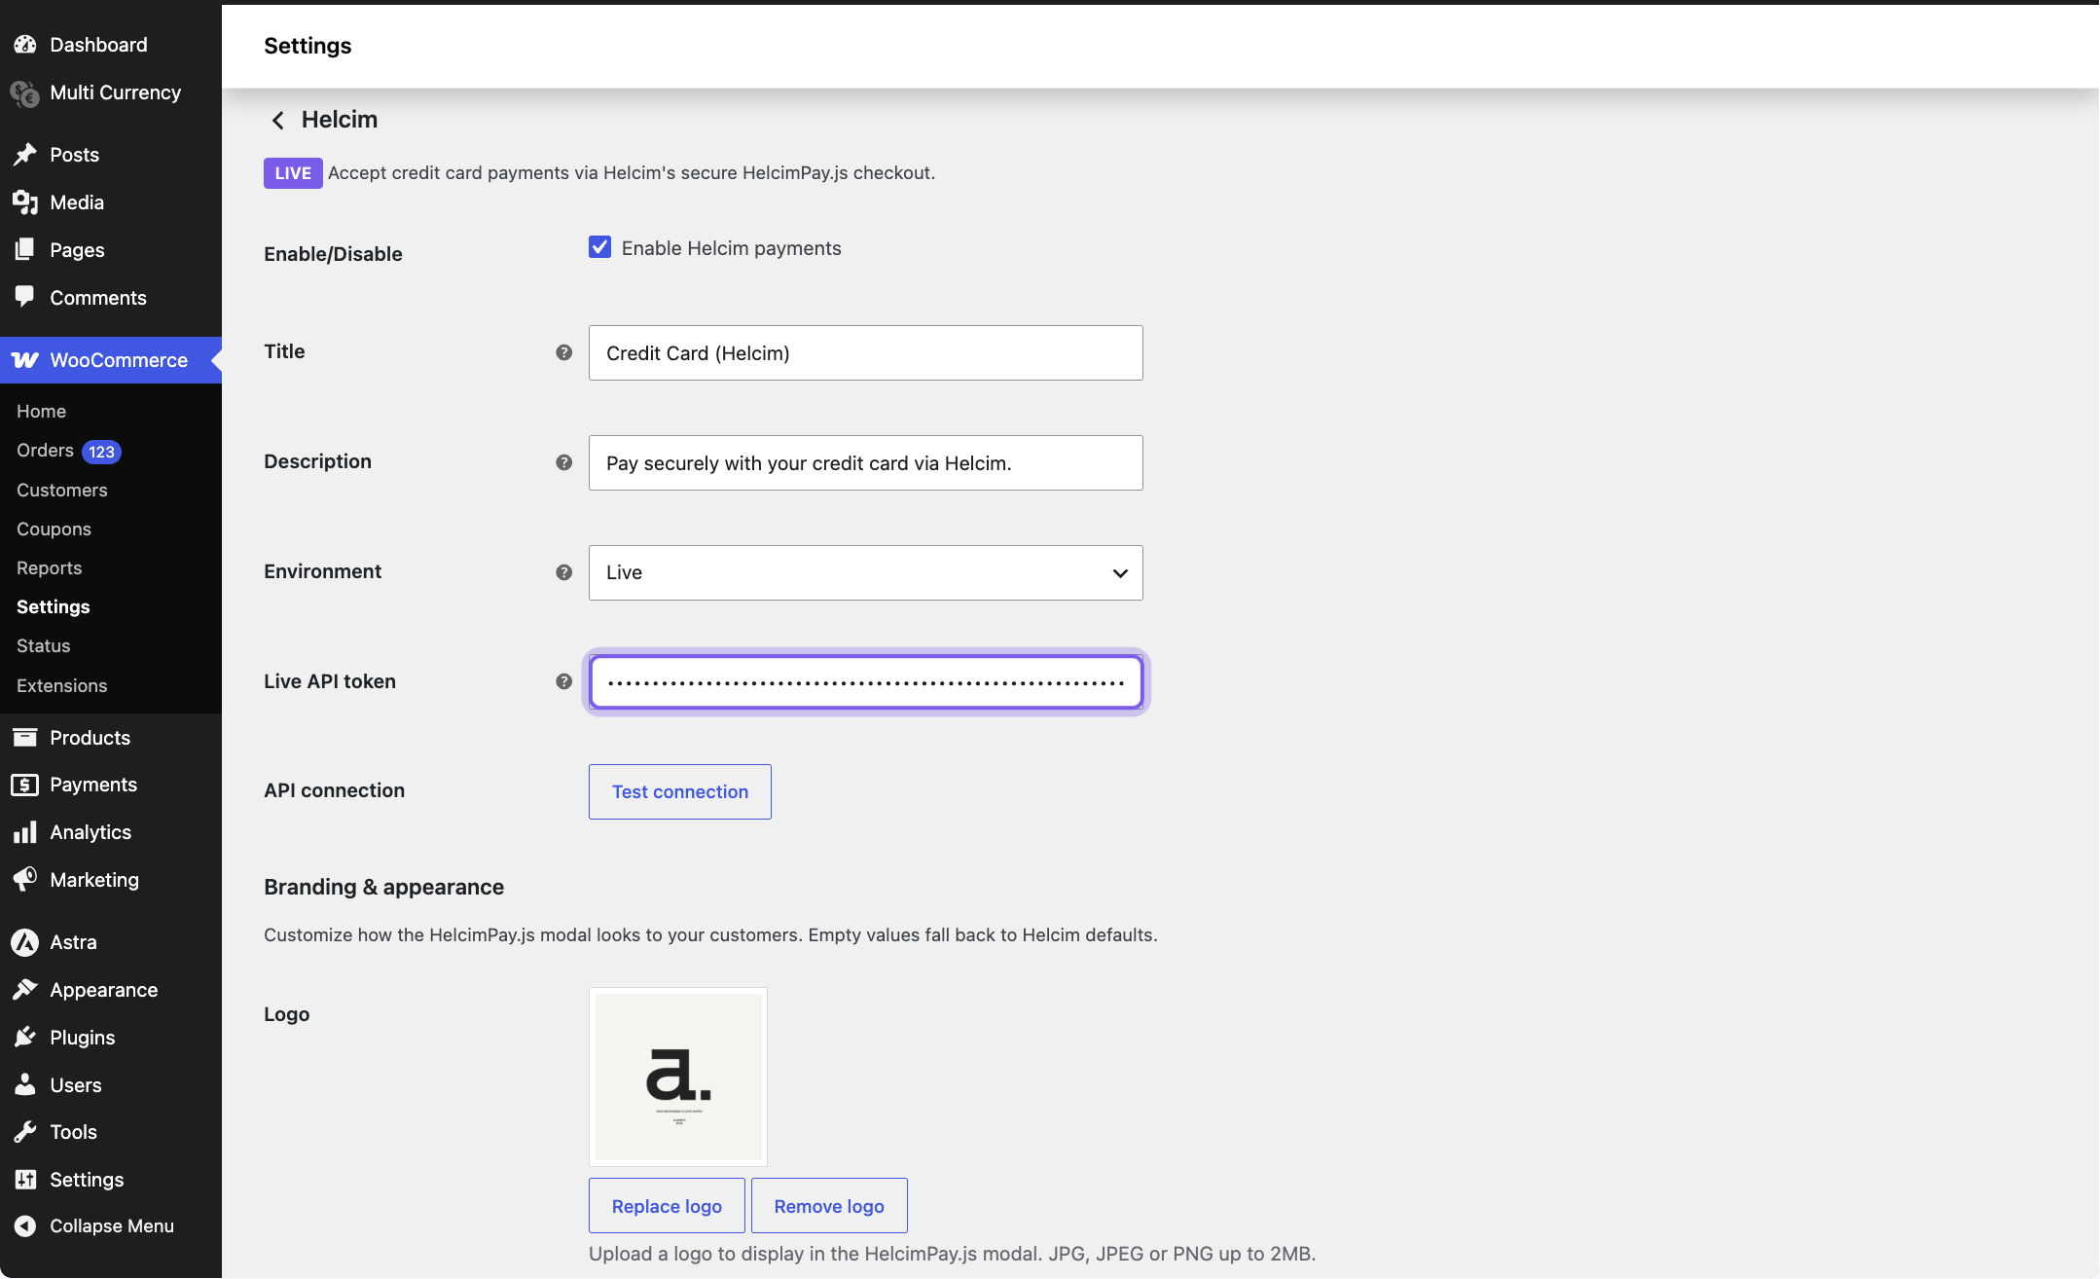
Task: Click the Multi Currency coins icon
Action: coord(25,92)
